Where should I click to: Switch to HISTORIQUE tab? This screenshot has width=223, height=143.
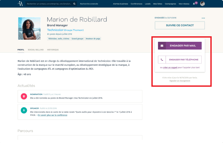pyautogui.click(x=53, y=50)
